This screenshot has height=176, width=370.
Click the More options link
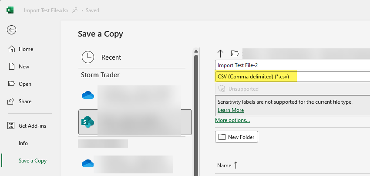point(232,120)
